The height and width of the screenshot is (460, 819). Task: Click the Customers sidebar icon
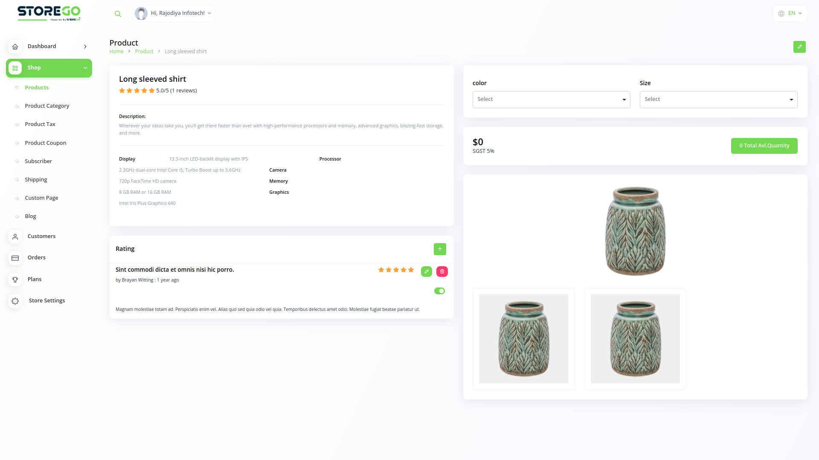[x=15, y=237]
